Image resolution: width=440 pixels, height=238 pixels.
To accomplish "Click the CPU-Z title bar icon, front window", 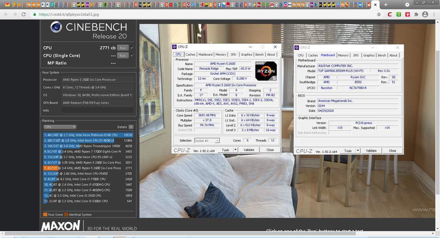I will tap(174, 47).
